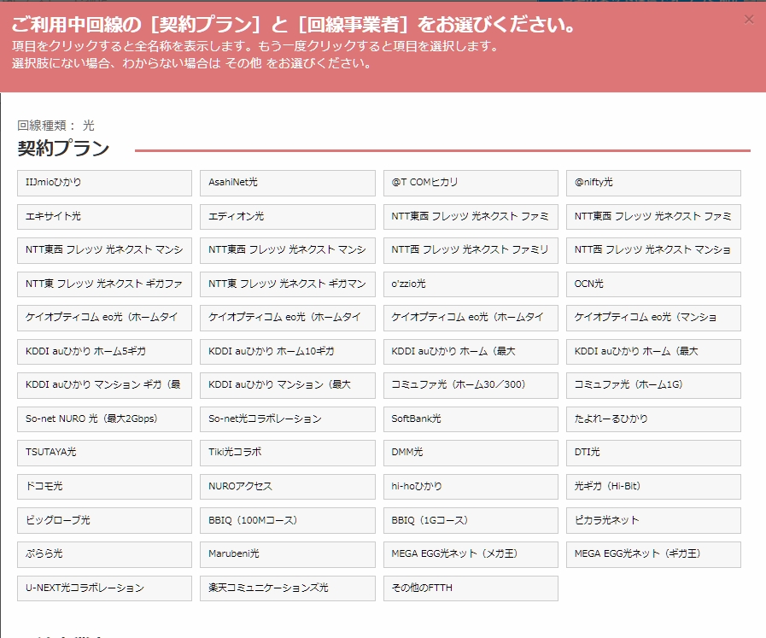766x638 pixels.
Task: Choose コミュファ光（ホーム30／300）
Action: [x=471, y=385]
